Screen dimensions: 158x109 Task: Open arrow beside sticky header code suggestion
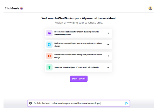(x=108, y=67)
